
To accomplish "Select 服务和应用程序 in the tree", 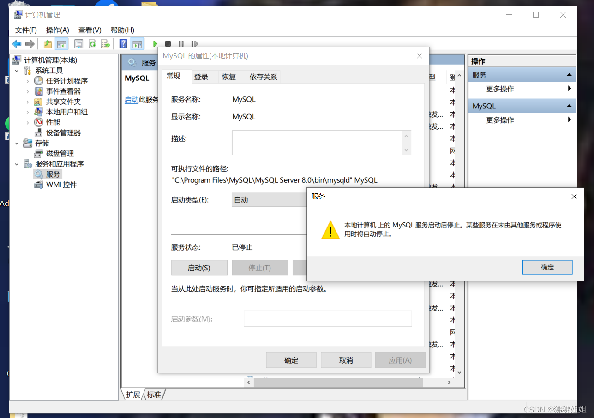I will [x=60, y=164].
